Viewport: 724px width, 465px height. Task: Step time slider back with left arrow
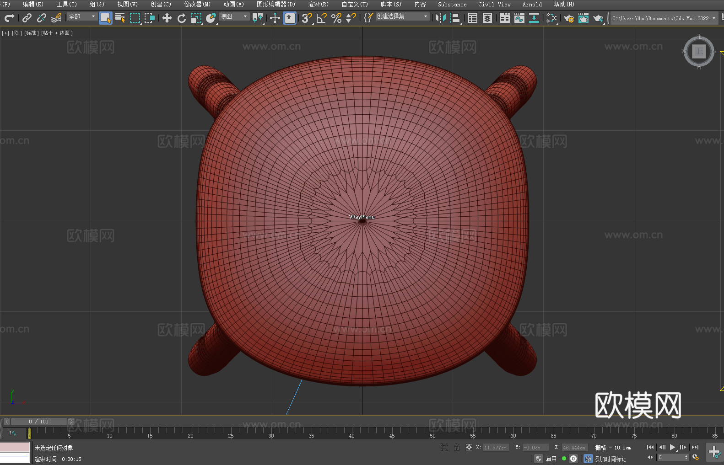7,422
